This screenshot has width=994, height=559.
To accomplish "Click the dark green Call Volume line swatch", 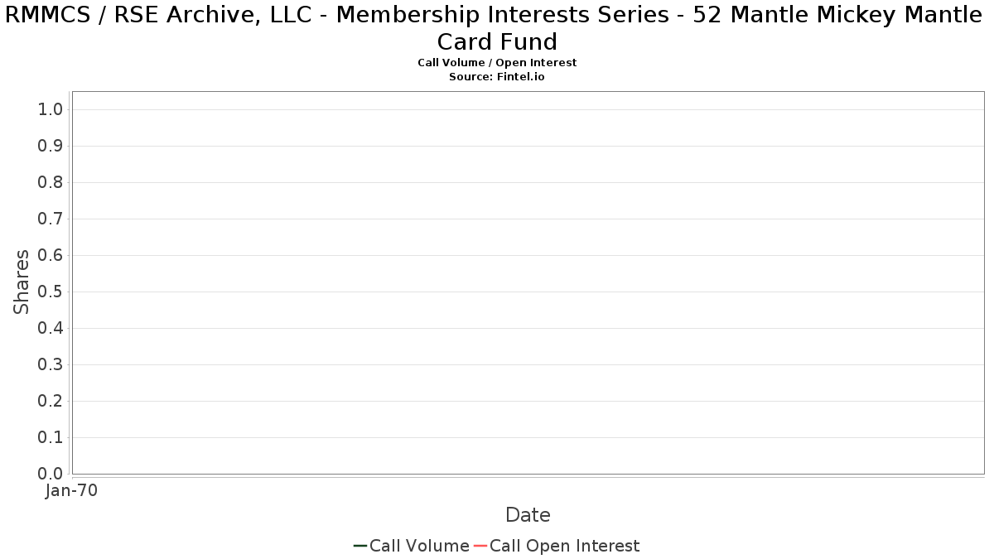I will pyautogui.click(x=360, y=546).
